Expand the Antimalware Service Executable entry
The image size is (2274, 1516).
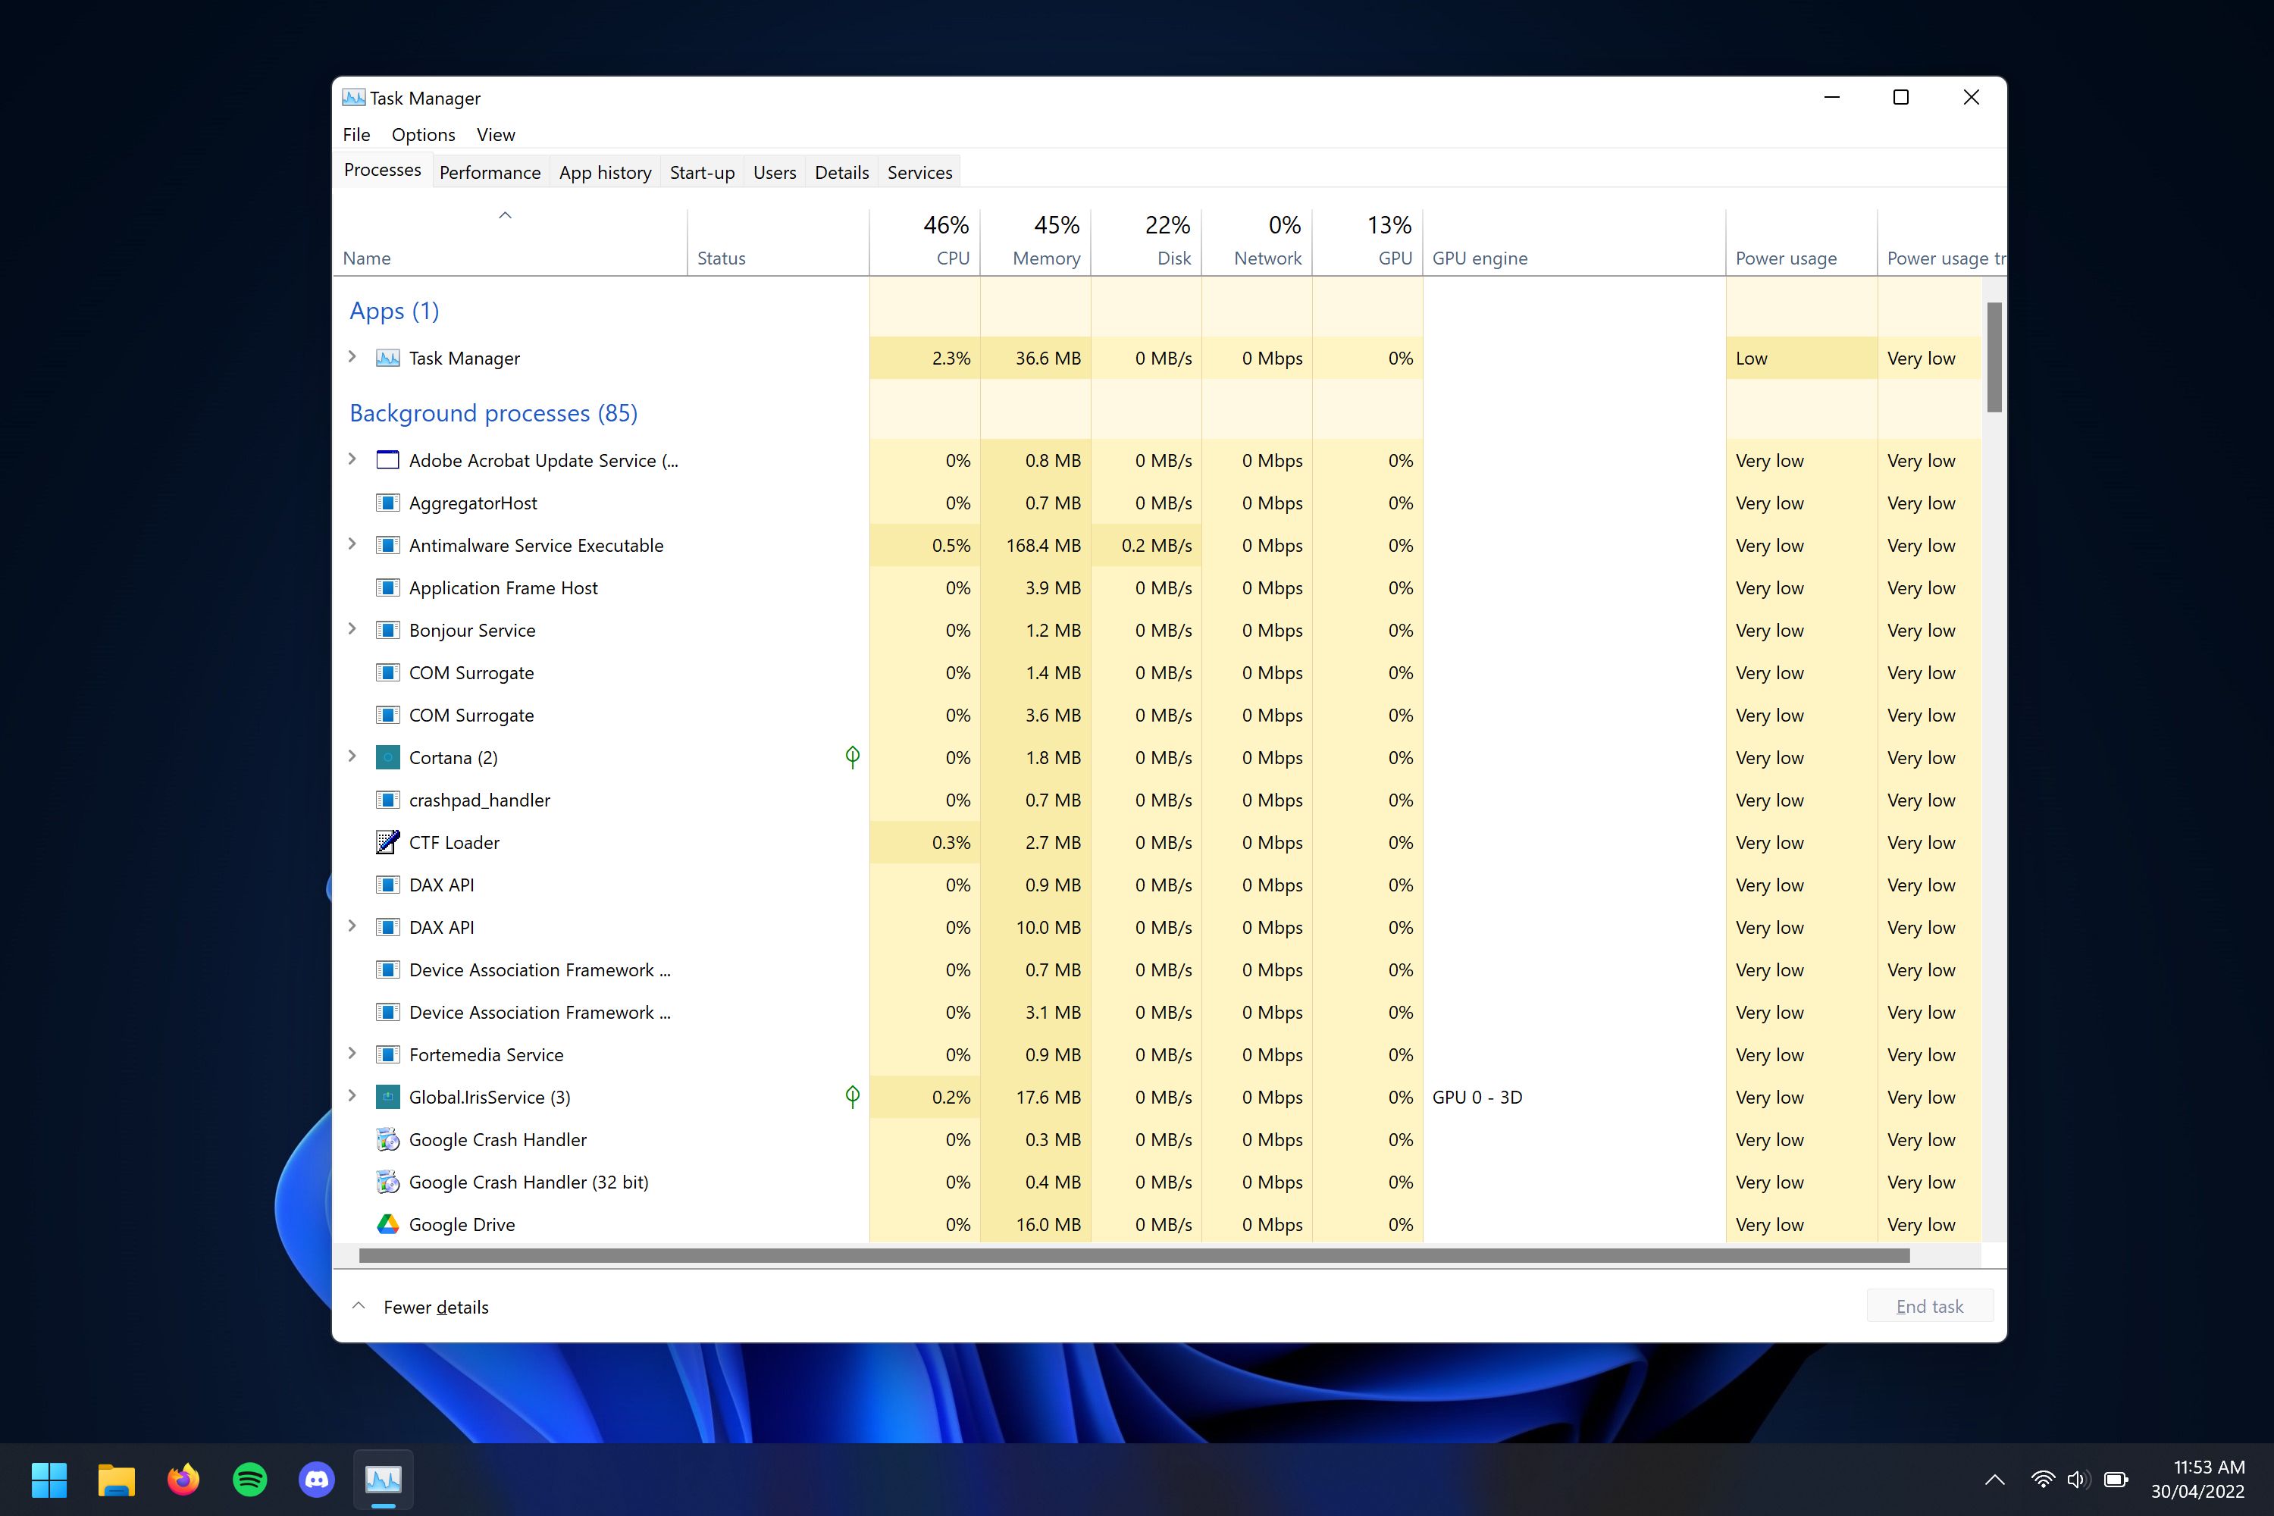352,544
